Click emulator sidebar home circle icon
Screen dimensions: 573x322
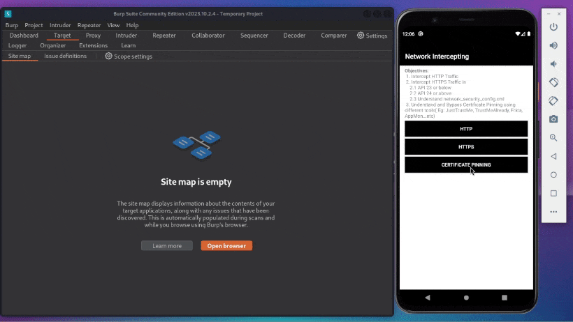(553, 175)
